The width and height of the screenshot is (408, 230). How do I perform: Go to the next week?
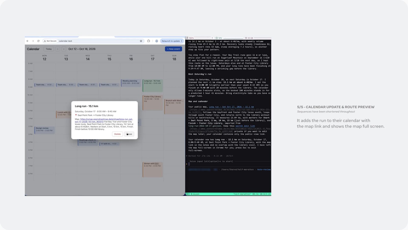pos(64,49)
